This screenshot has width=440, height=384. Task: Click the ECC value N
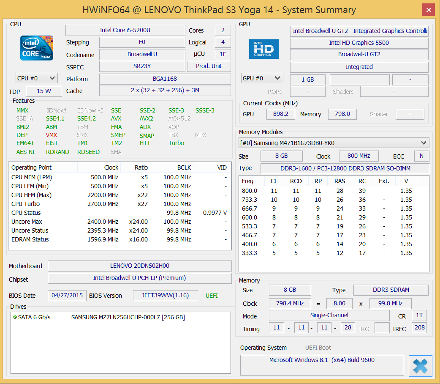(421, 156)
